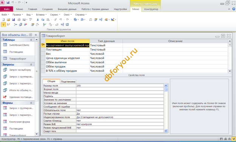Open the Справка dropdown menu
This screenshot has height=142, width=236.
(81, 15)
